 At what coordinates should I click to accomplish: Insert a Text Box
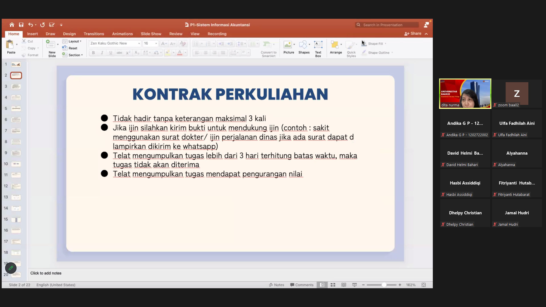tap(318, 49)
